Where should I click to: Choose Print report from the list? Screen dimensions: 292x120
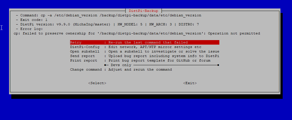click(144, 60)
